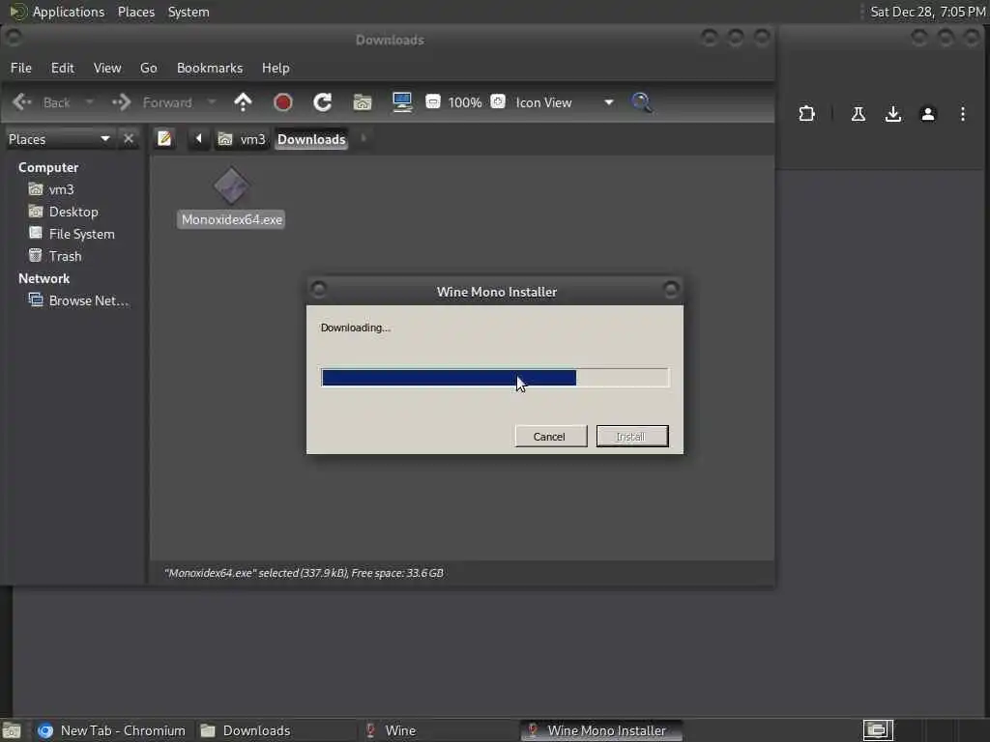The width and height of the screenshot is (990, 742).
Task: Open Desktop in the Places sidebar
Action: 73,212
